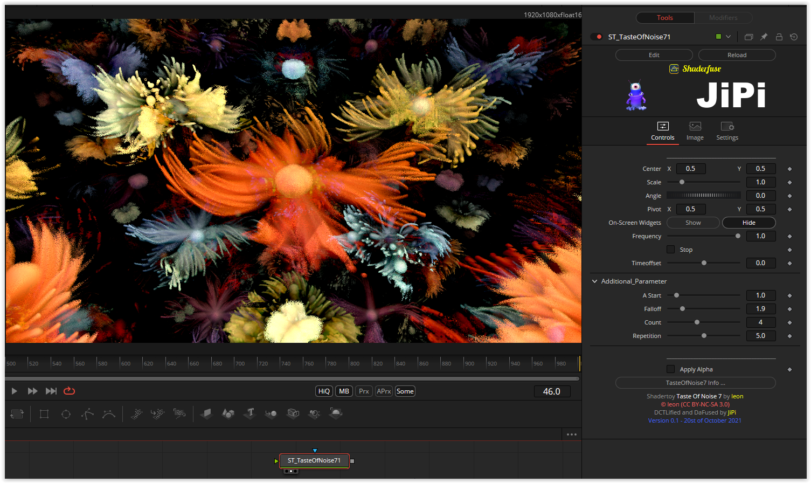The image size is (811, 483).
Task: Add the pMerge particle tool with arrow
Action: click(158, 414)
